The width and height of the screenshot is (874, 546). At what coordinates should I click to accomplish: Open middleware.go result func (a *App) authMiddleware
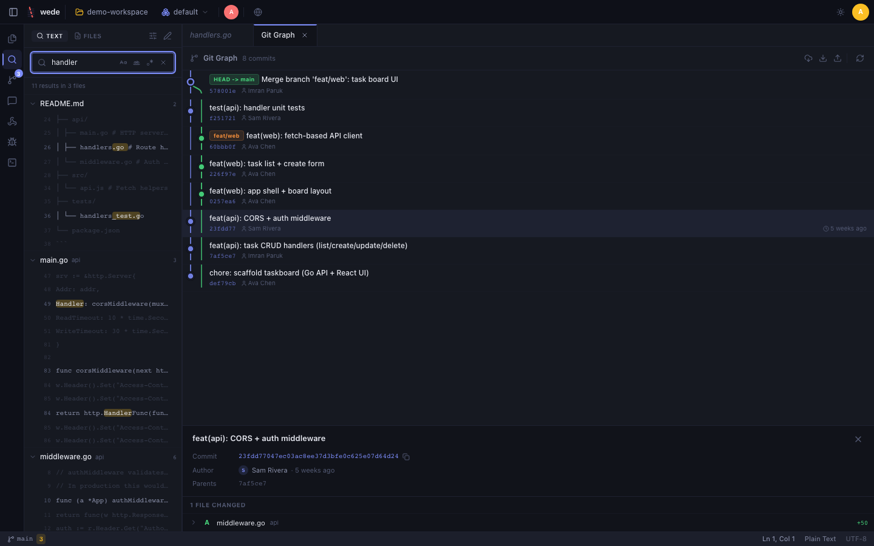[x=103, y=500]
